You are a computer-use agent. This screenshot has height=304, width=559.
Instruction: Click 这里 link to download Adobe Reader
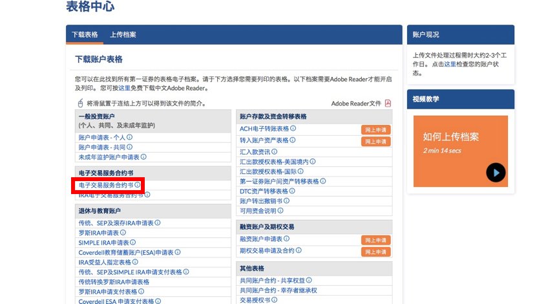point(124,88)
